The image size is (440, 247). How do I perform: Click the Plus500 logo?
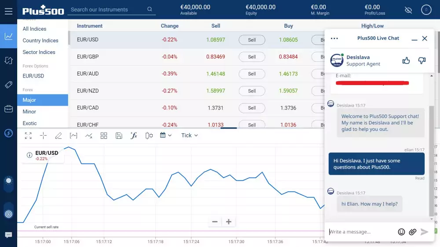tap(43, 10)
